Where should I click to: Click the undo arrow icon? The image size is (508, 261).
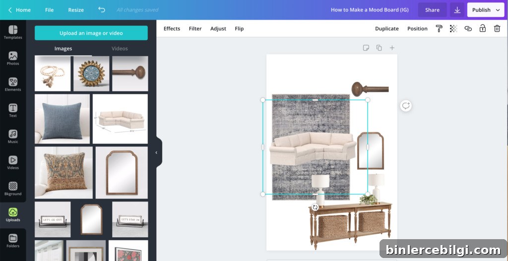click(102, 10)
